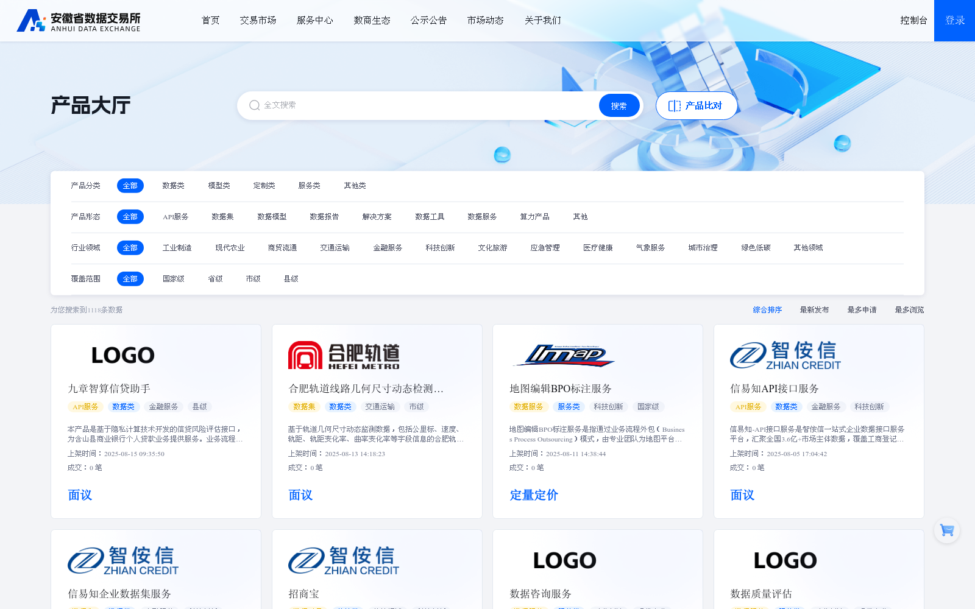Filter coverage by 国家级
Screen dimensions: 975x609
pyautogui.click(x=174, y=279)
